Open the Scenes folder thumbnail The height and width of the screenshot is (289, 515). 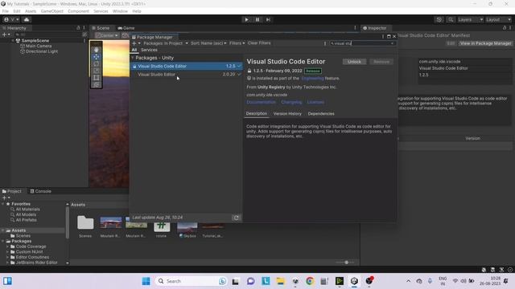[x=85, y=223]
